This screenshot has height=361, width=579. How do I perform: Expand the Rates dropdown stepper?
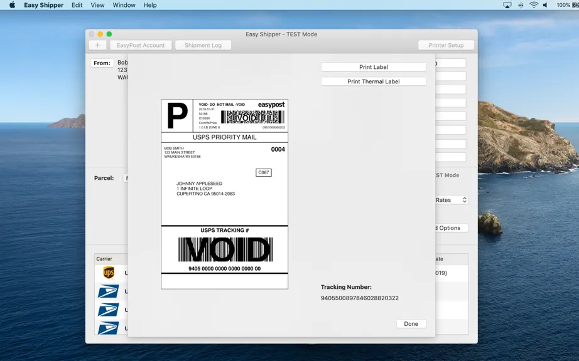pyautogui.click(x=465, y=200)
